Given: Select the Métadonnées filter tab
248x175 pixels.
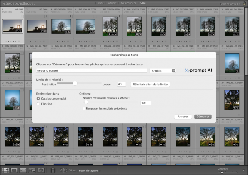Looking at the screenshot, I should [128, 3].
